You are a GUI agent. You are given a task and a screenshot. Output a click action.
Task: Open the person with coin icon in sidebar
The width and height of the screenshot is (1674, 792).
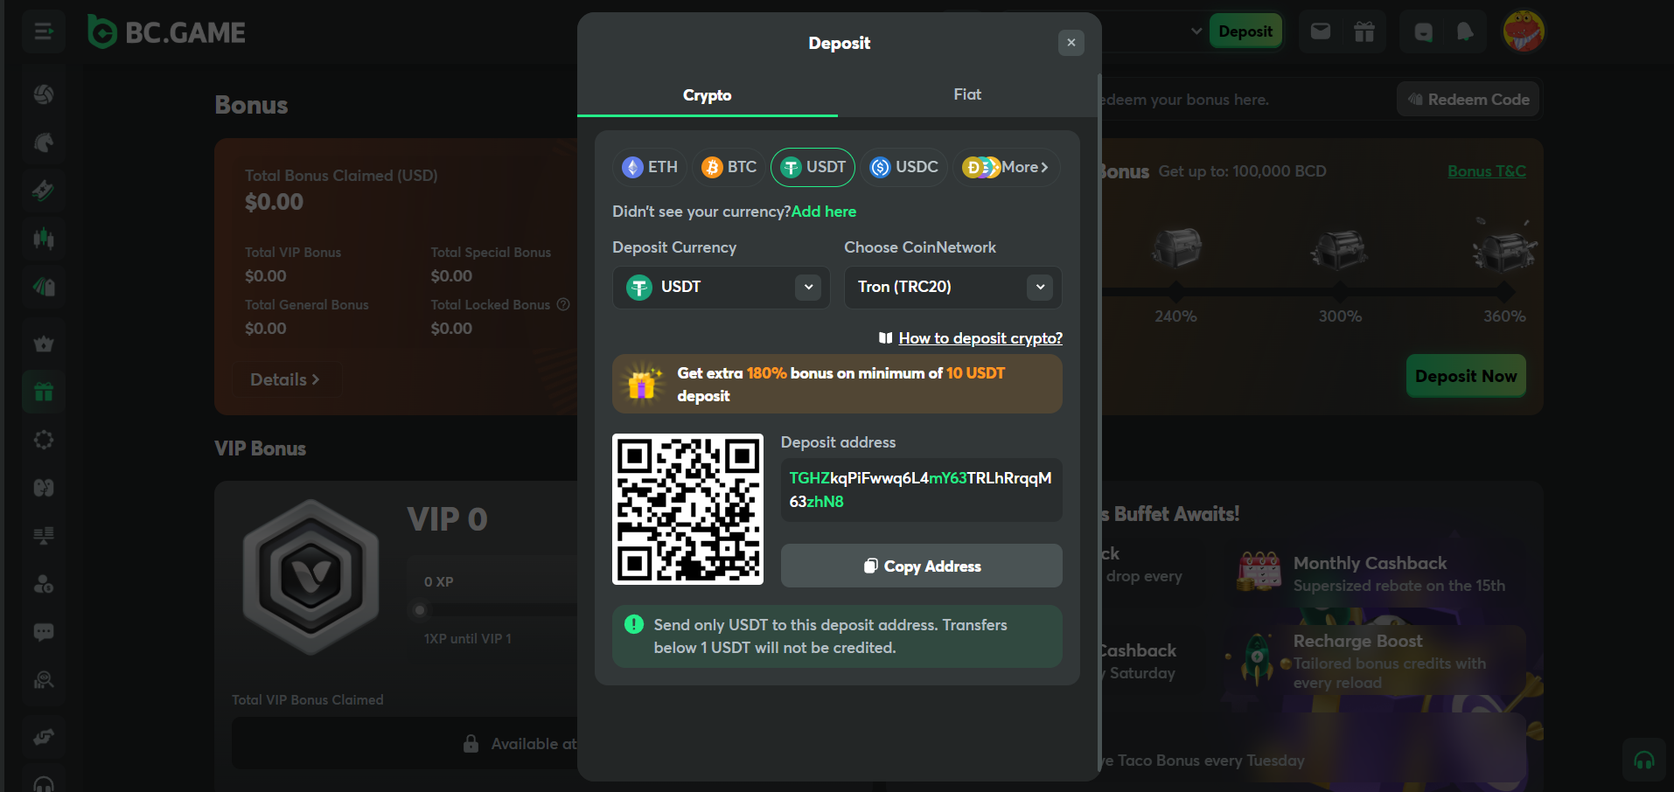point(44,584)
